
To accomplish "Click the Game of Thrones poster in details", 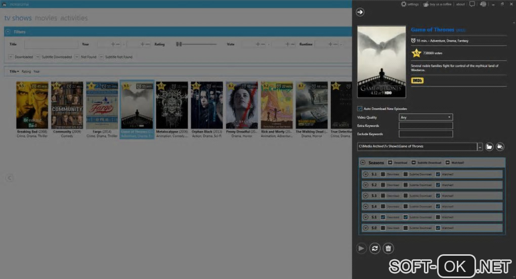I will (382, 62).
